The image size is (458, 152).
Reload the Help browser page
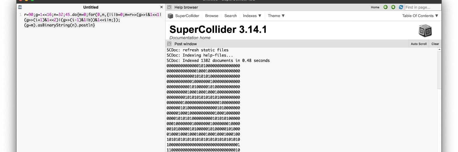click(401, 7)
